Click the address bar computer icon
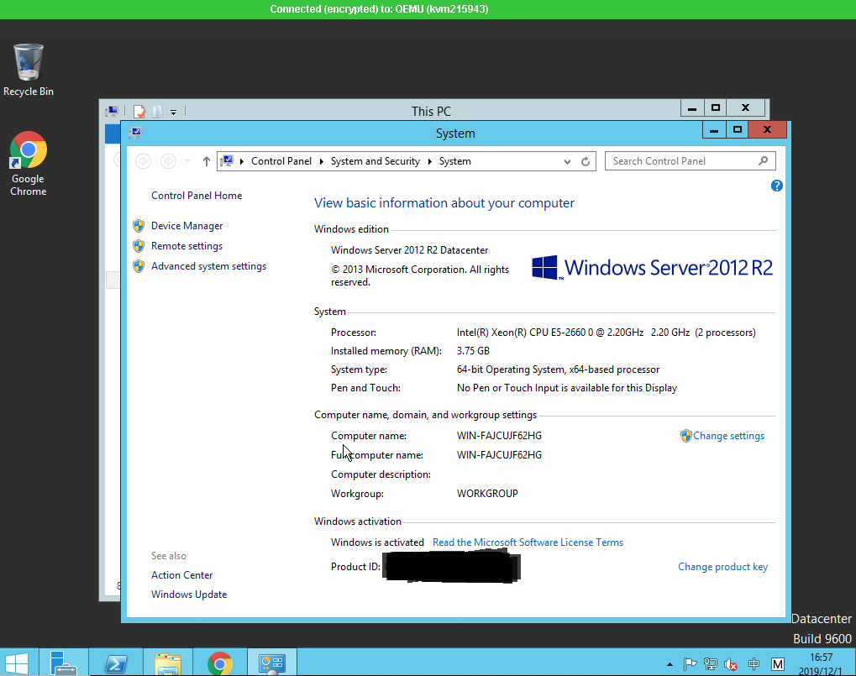The image size is (856, 676). pos(227,161)
